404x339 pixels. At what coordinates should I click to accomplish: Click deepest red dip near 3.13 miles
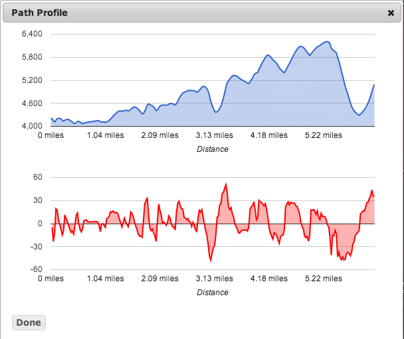[211, 260]
